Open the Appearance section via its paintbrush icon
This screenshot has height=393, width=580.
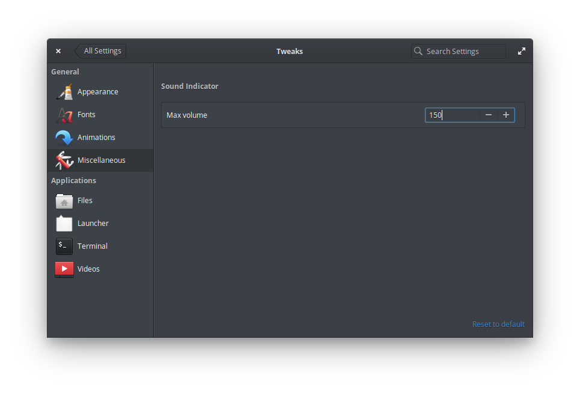tap(64, 92)
